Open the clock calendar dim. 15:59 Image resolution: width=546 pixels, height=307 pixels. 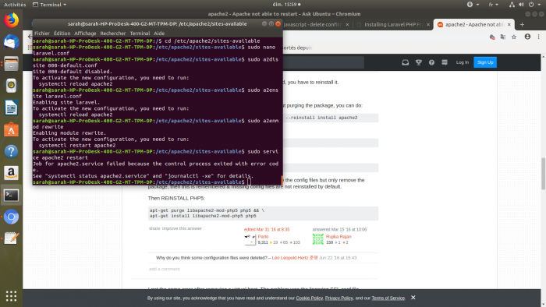[x=286, y=5]
